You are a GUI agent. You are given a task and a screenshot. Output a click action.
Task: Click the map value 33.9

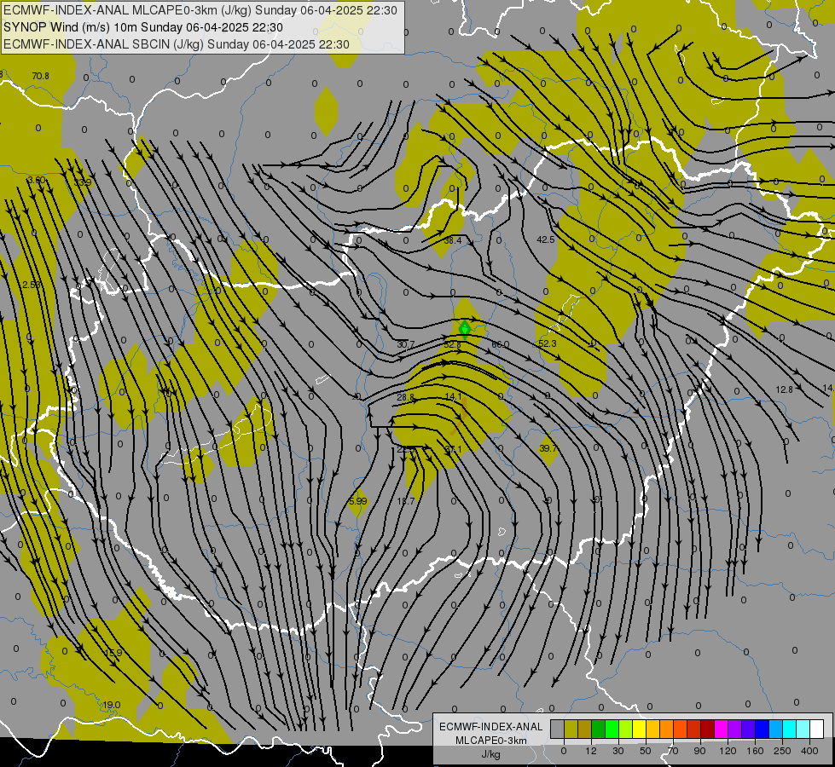coord(83,182)
